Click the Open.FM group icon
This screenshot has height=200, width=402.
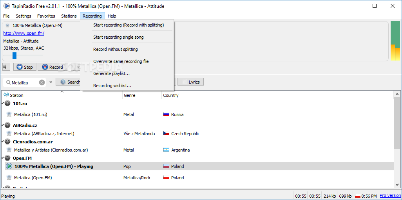(x=7, y=158)
